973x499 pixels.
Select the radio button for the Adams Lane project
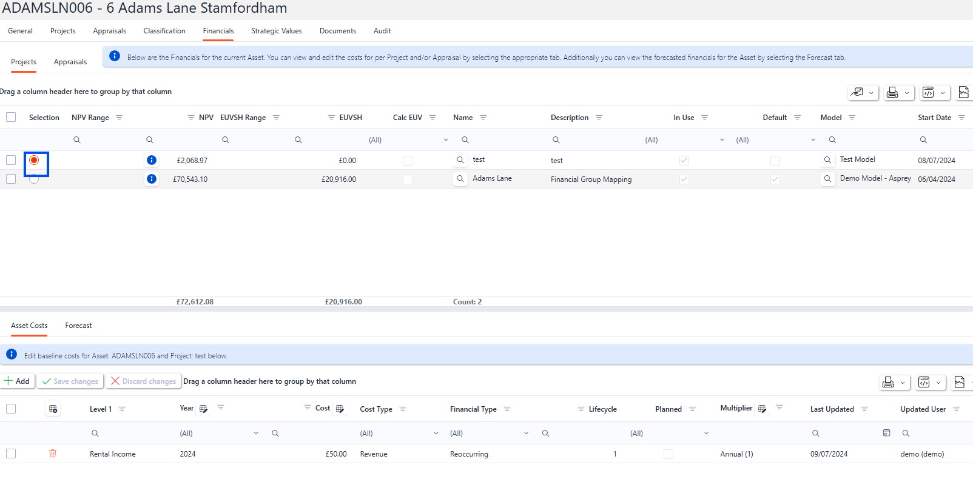(34, 179)
